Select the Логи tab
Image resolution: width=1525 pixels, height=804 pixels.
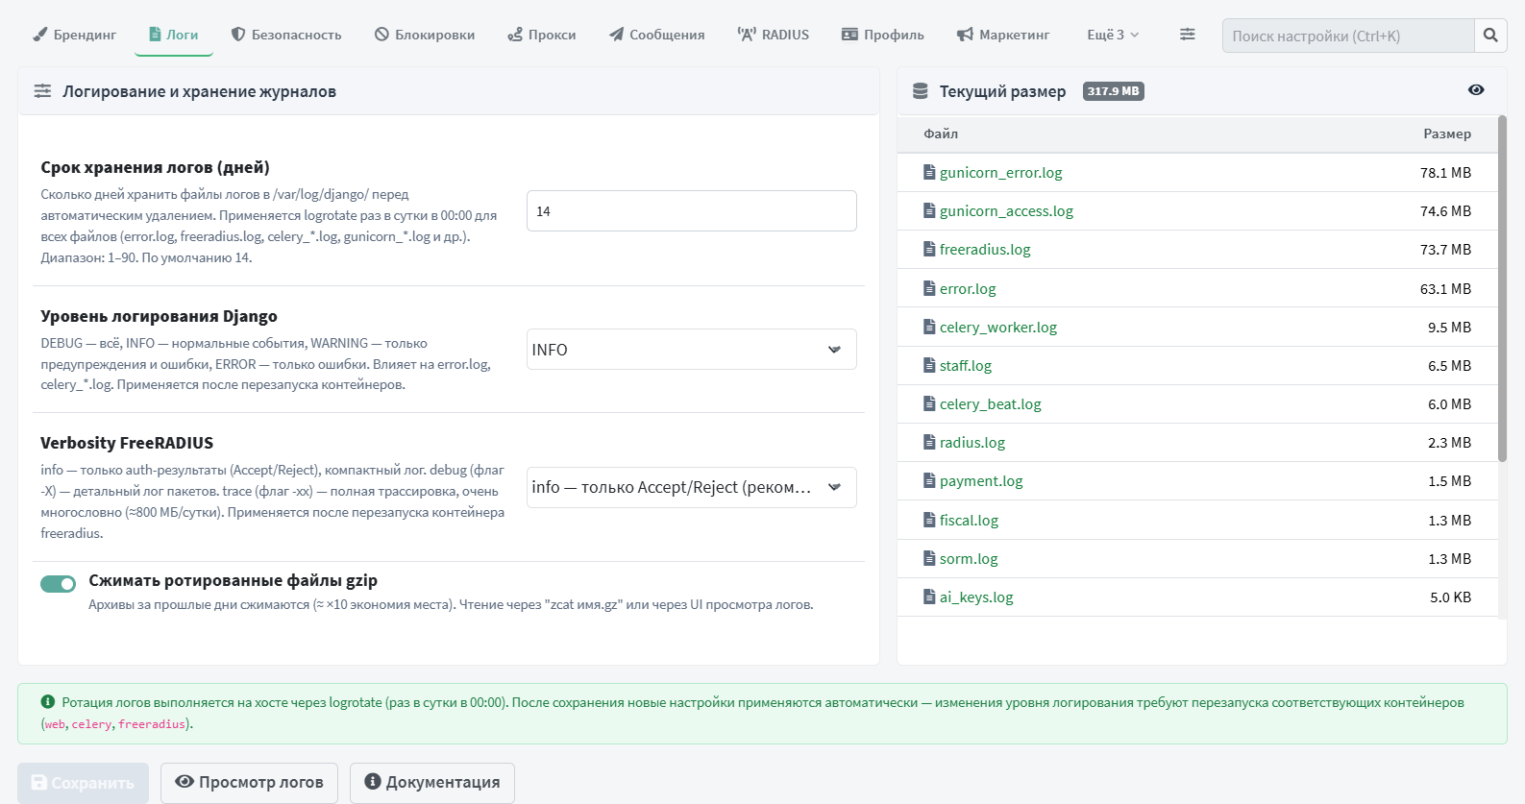(x=174, y=35)
